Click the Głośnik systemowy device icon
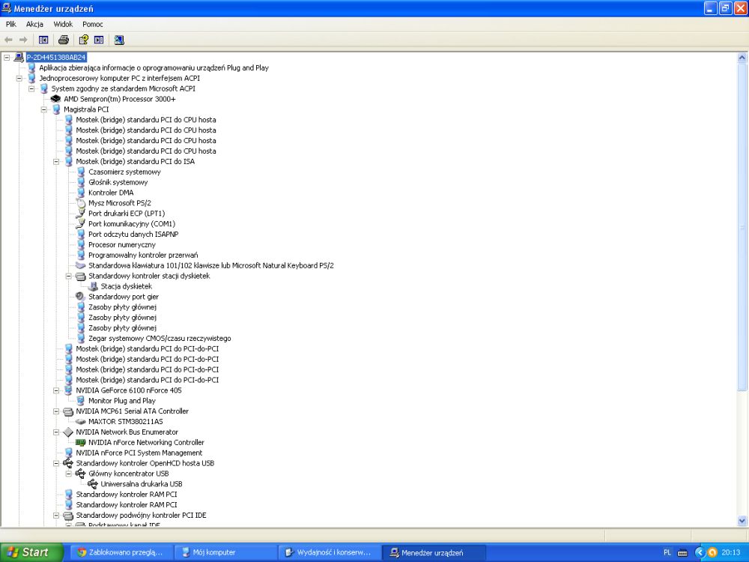Viewport: 749px width, 562px height. click(x=81, y=183)
